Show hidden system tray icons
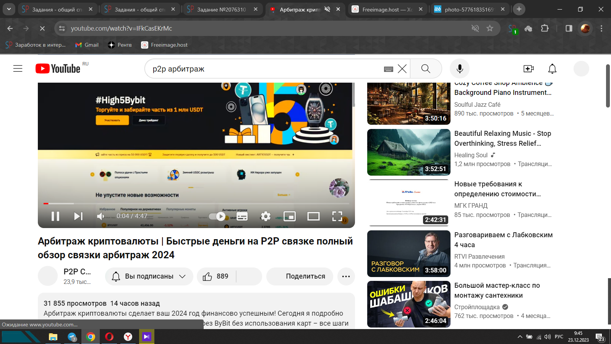This screenshot has width=611, height=344. pyautogui.click(x=520, y=337)
